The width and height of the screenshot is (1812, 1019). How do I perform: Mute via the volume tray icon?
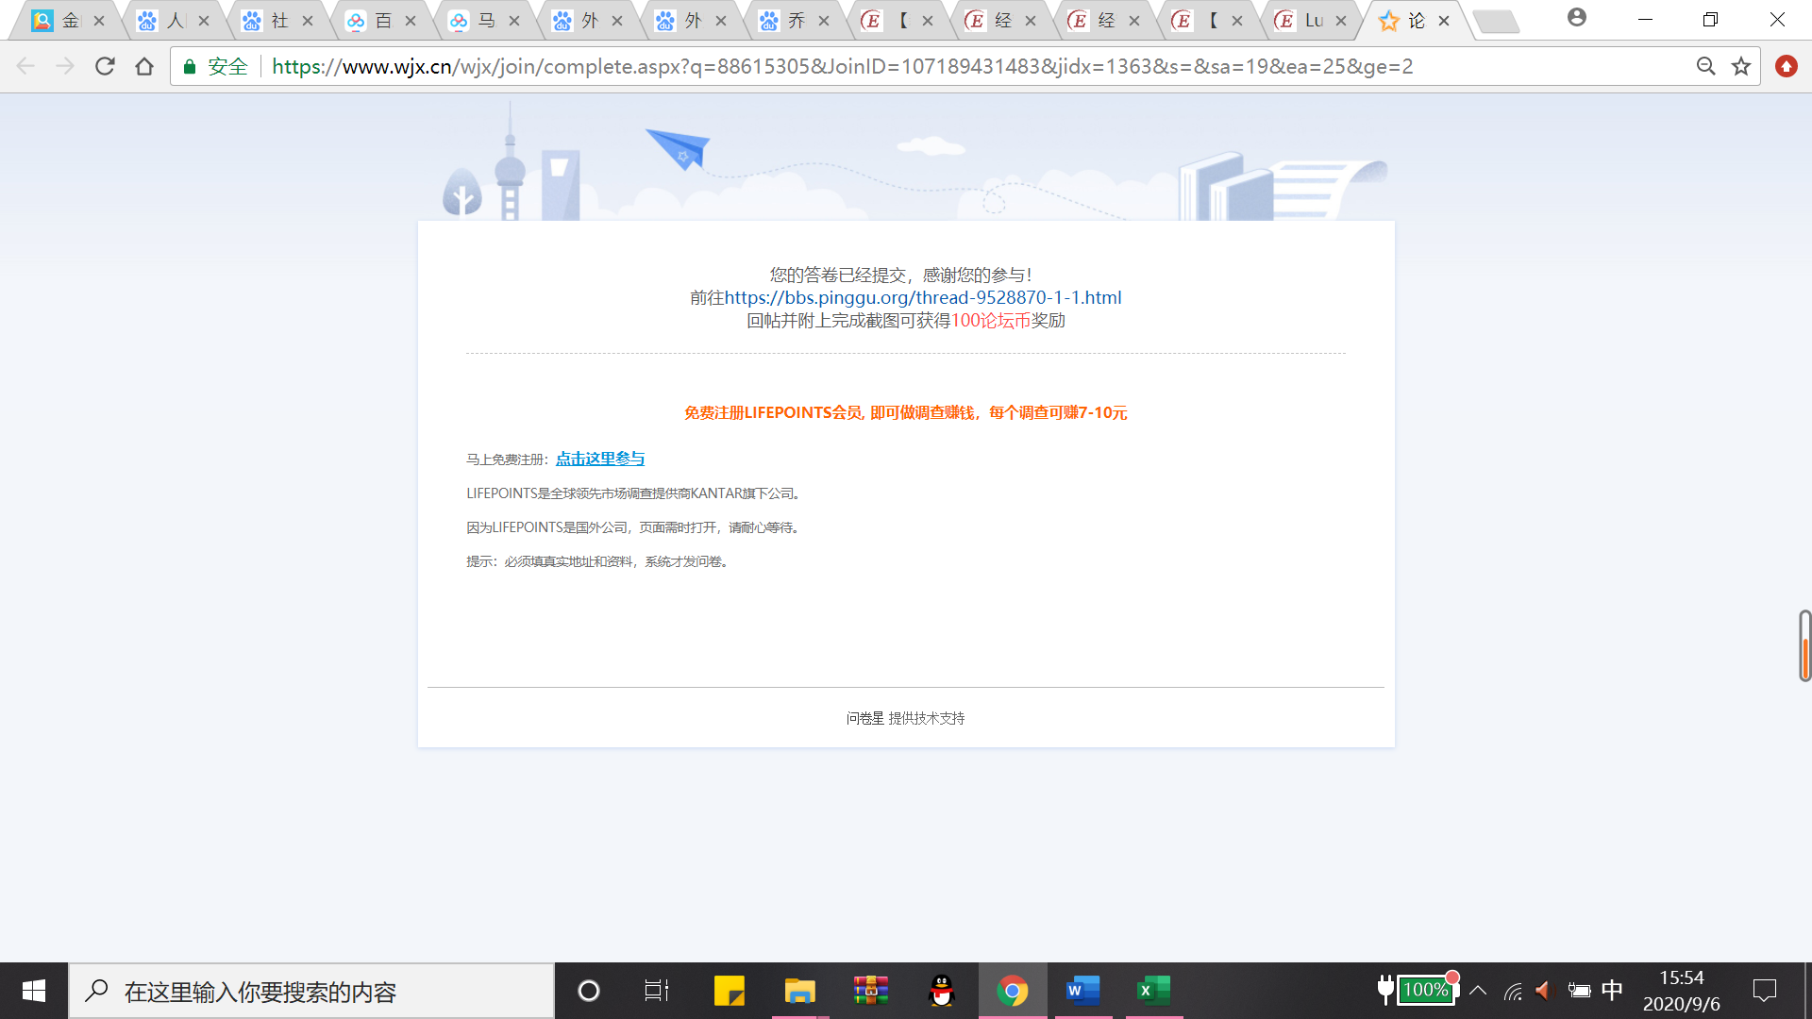click(x=1543, y=991)
